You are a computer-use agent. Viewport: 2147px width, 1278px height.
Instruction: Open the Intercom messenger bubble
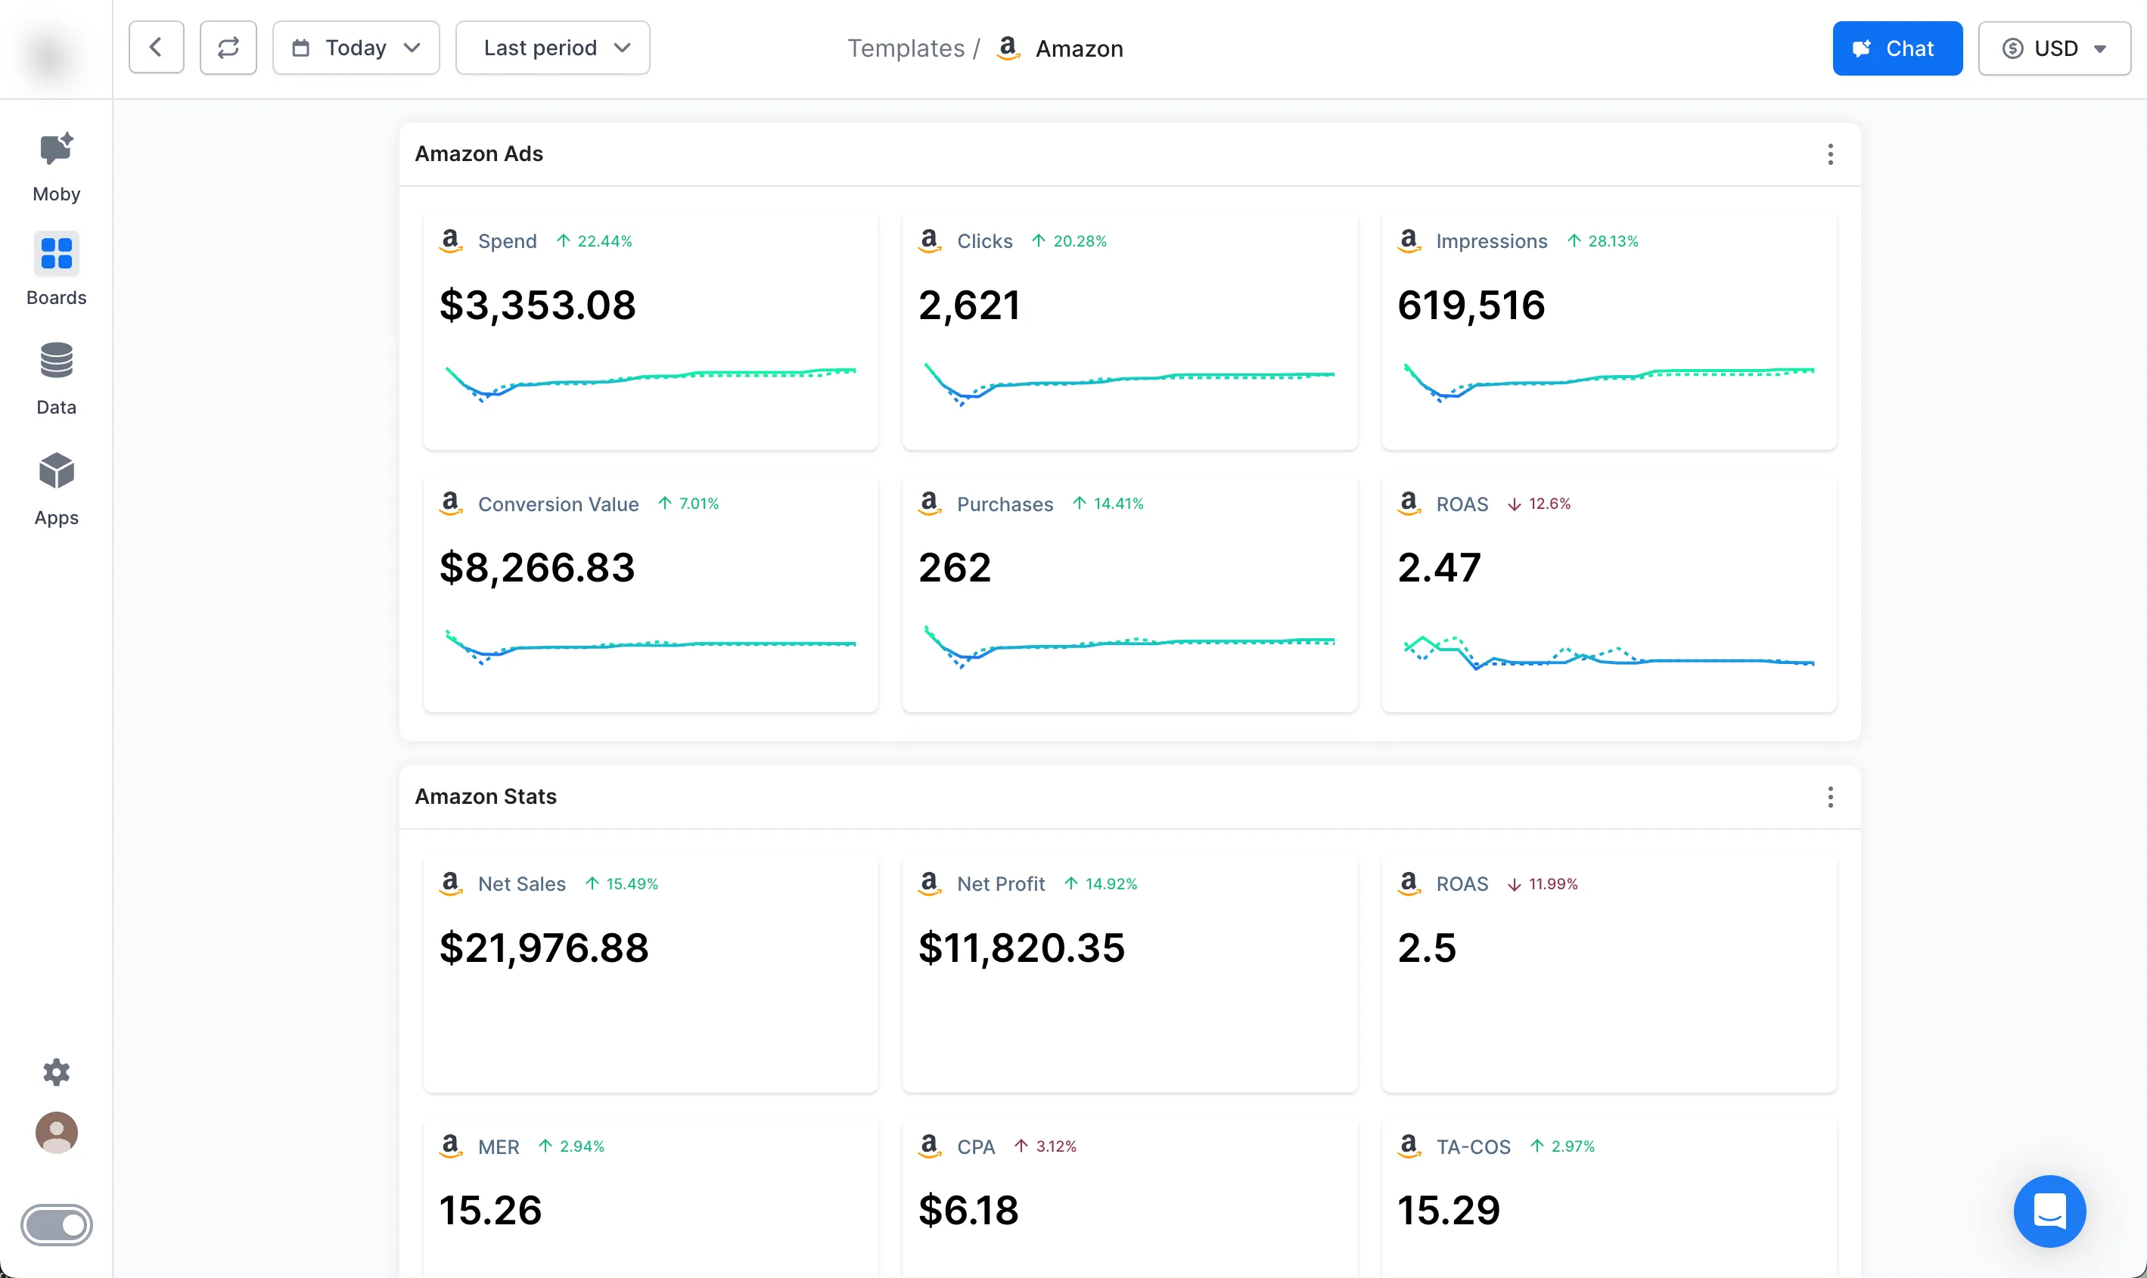click(x=2049, y=1211)
